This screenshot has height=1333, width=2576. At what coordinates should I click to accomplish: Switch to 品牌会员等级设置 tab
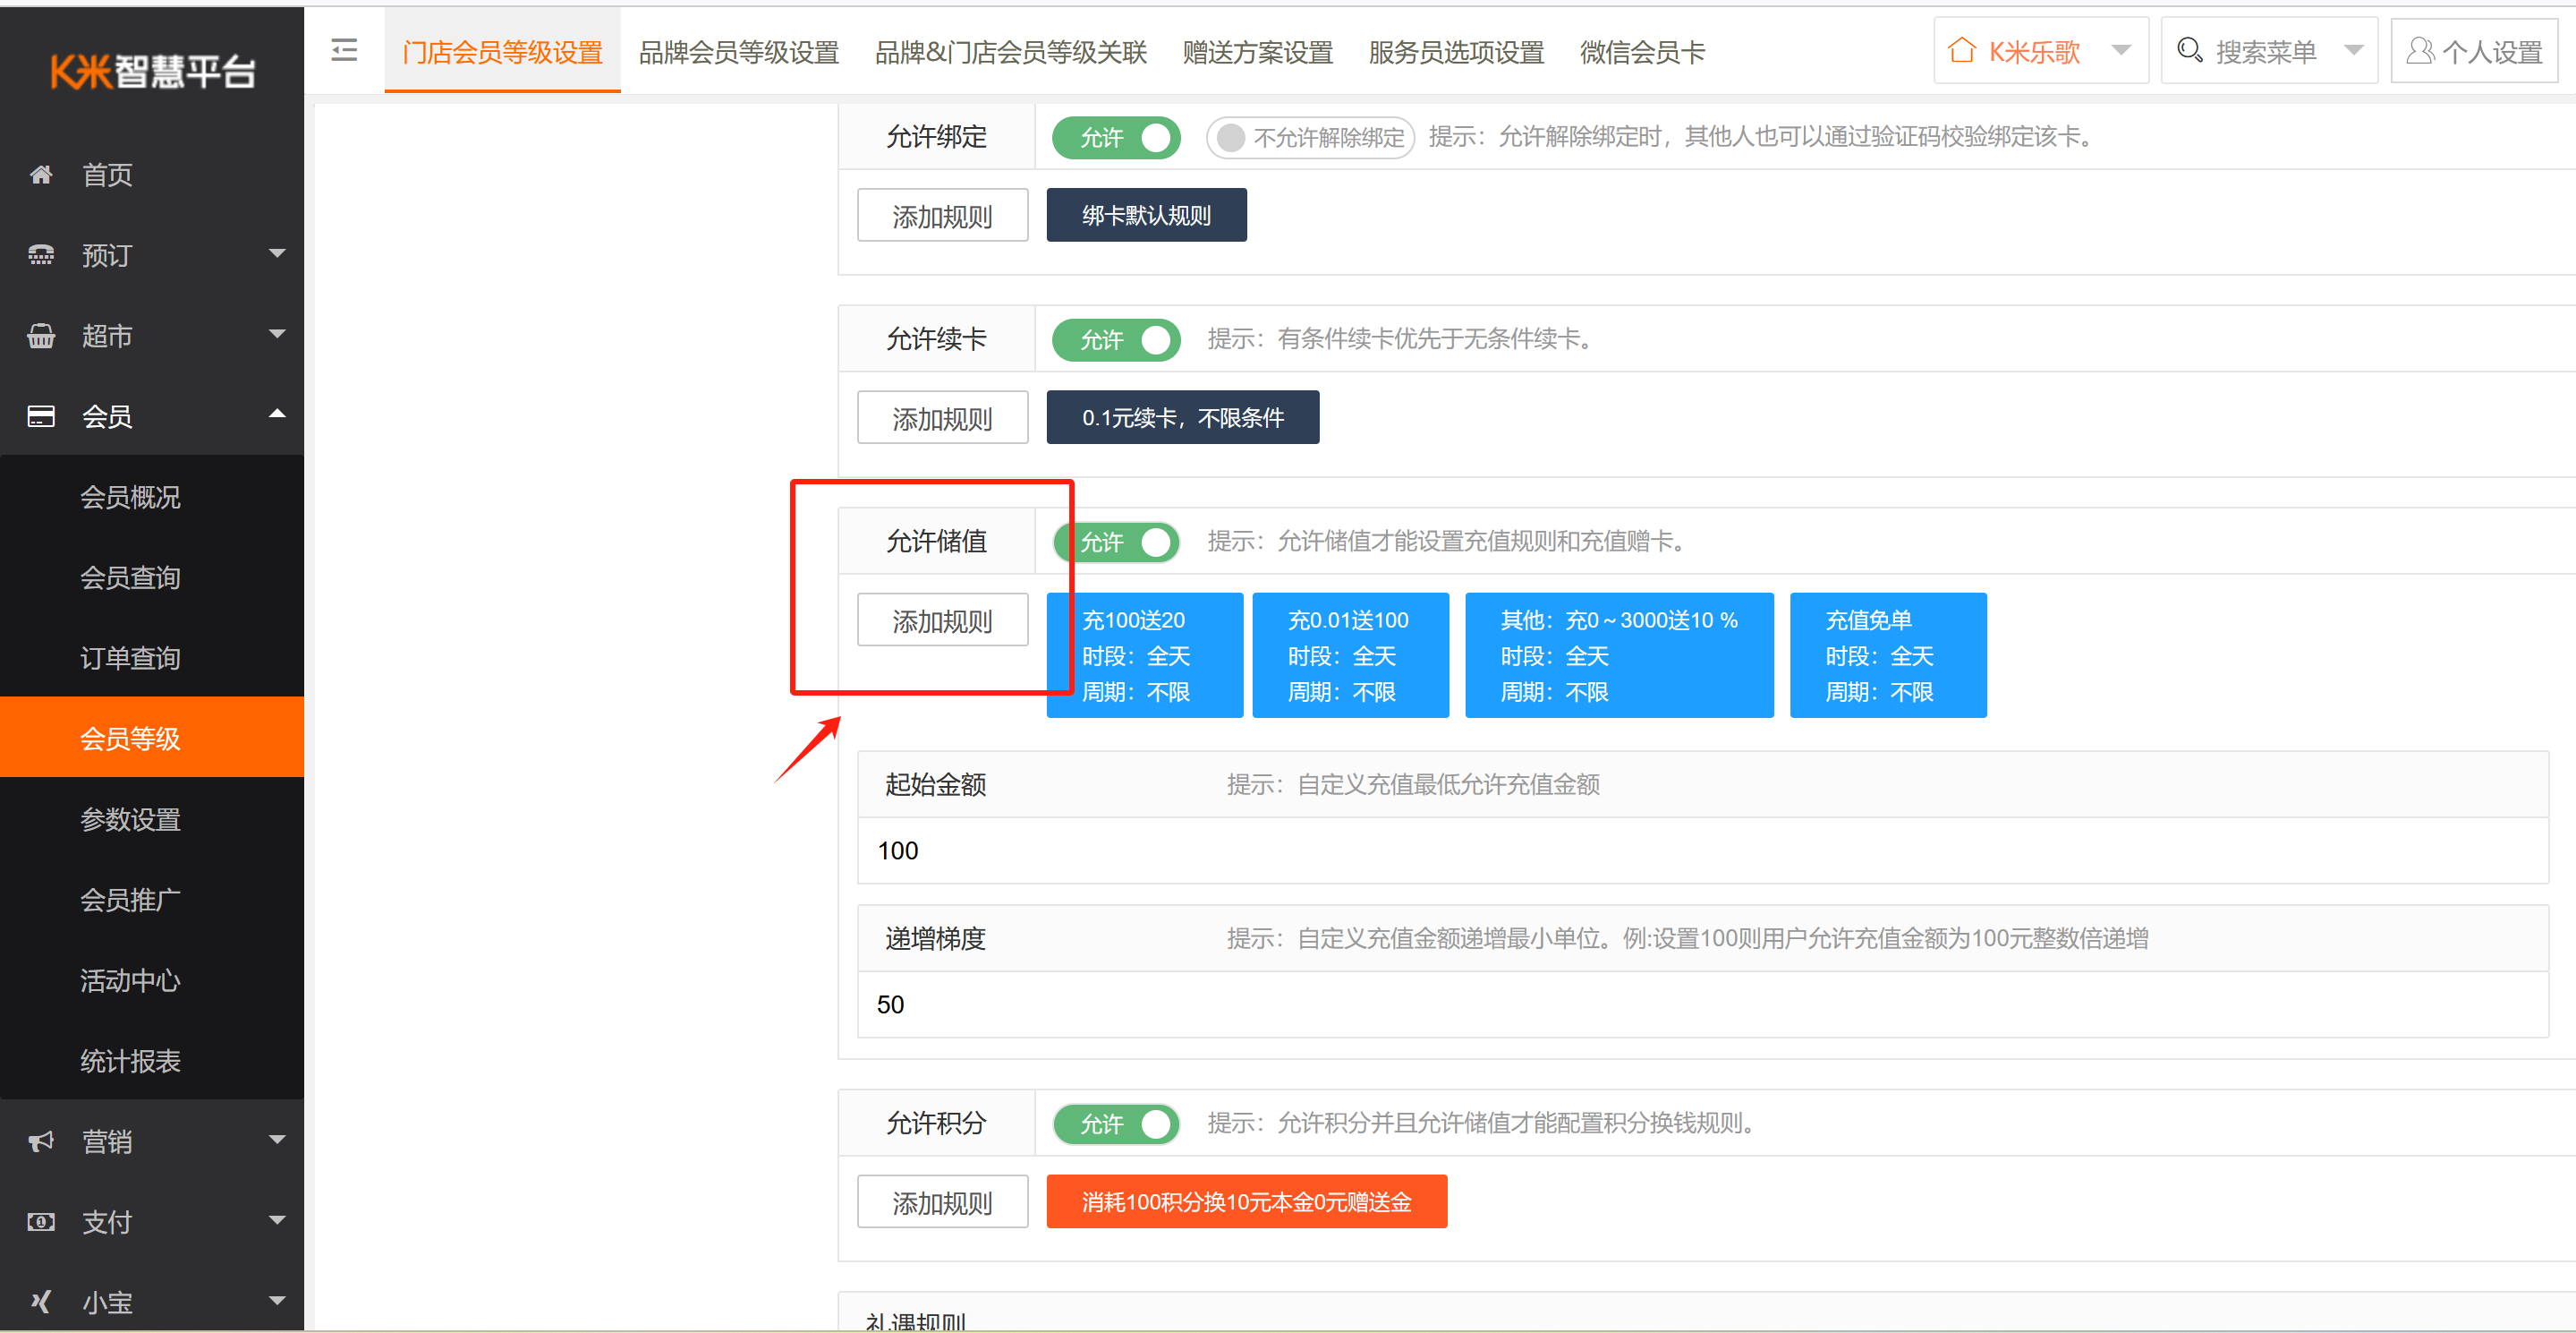pyautogui.click(x=738, y=51)
